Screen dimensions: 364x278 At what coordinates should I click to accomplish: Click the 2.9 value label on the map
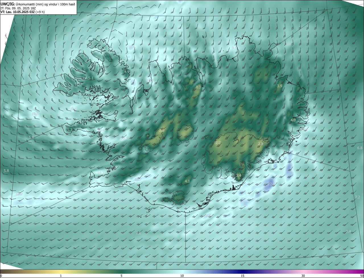[x=260, y=144]
